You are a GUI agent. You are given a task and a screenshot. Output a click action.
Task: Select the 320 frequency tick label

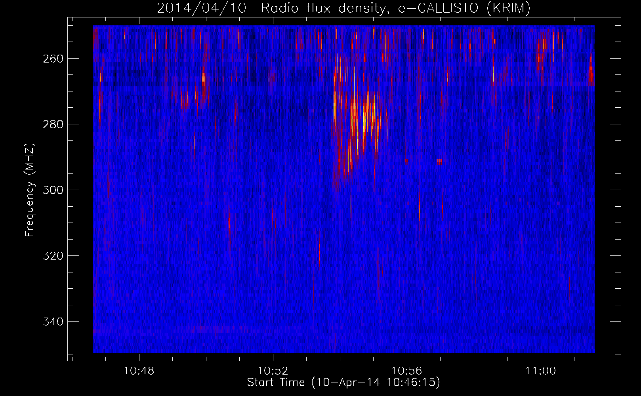coord(53,256)
